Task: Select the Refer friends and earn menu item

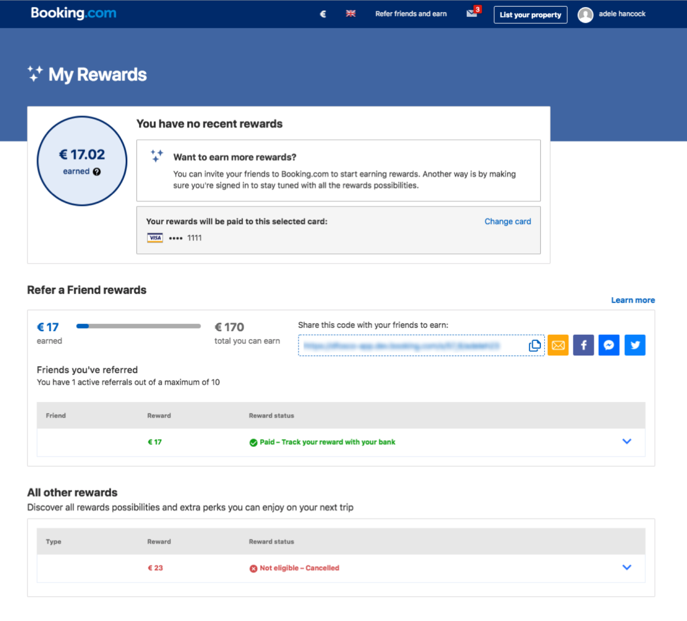Action: (411, 14)
